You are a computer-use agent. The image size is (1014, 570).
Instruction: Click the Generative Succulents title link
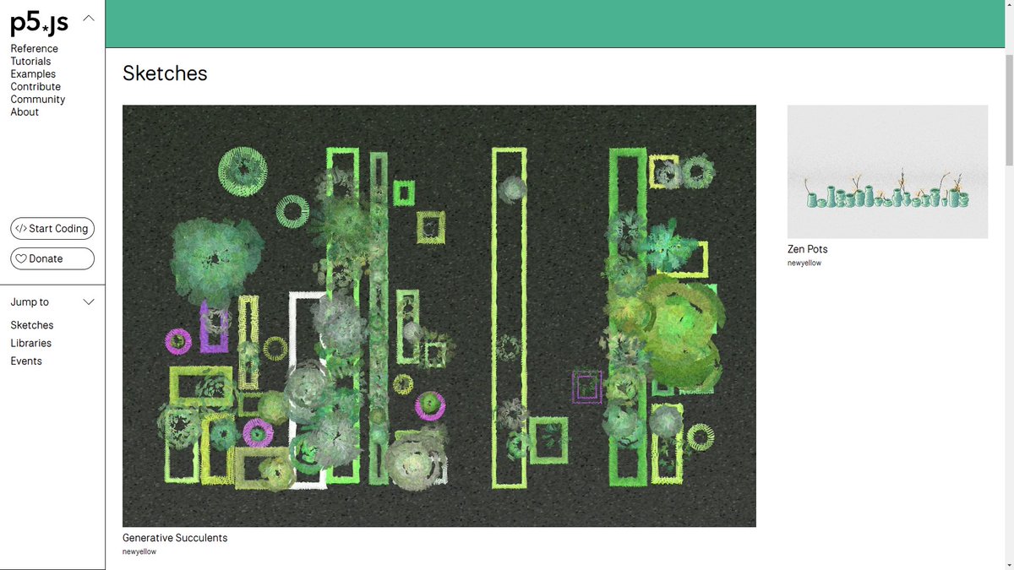pyautogui.click(x=175, y=538)
